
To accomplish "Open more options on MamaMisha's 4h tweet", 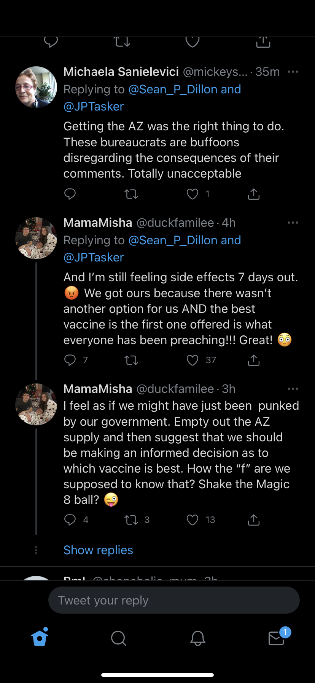I will click(x=293, y=223).
